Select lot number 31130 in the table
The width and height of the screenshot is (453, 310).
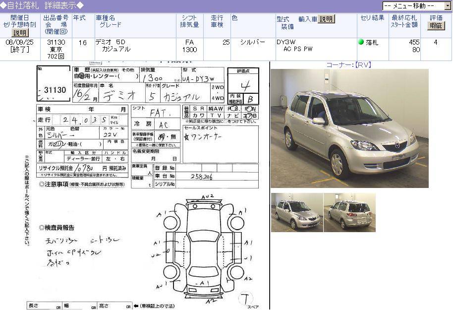pyautogui.click(x=56, y=42)
